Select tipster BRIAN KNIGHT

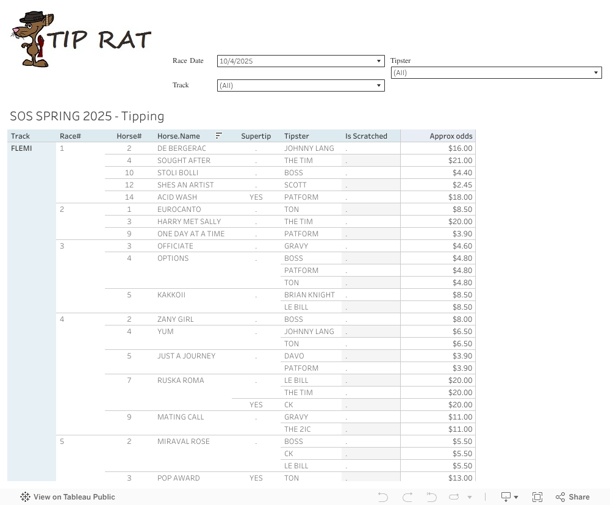[309, 295]
